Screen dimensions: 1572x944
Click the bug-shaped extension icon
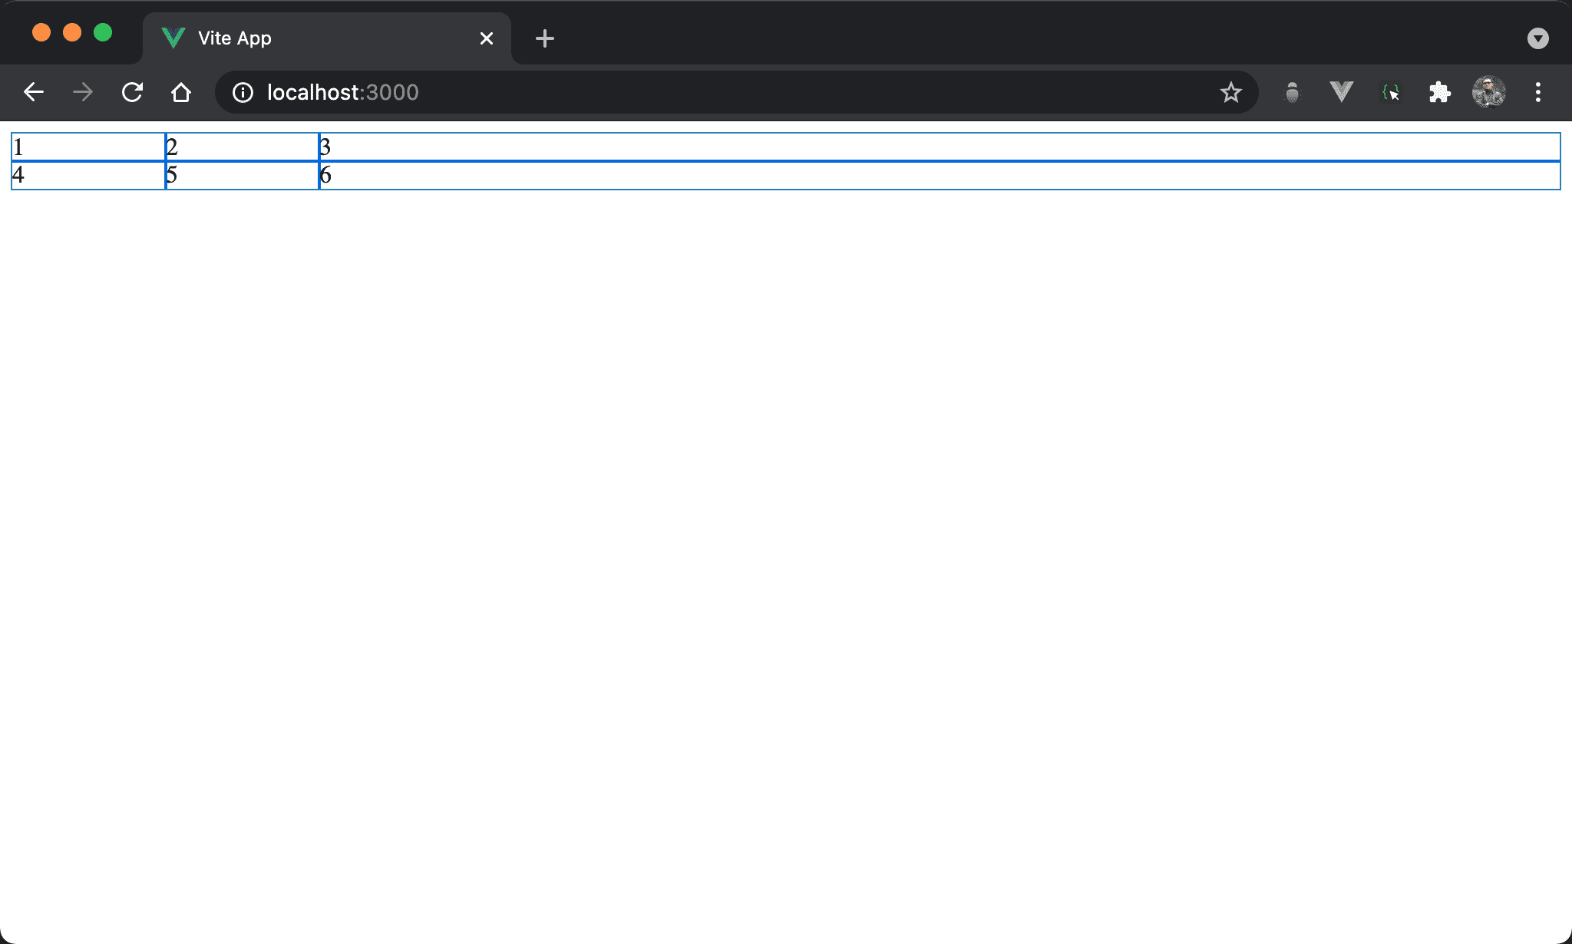pos(1292,93)
